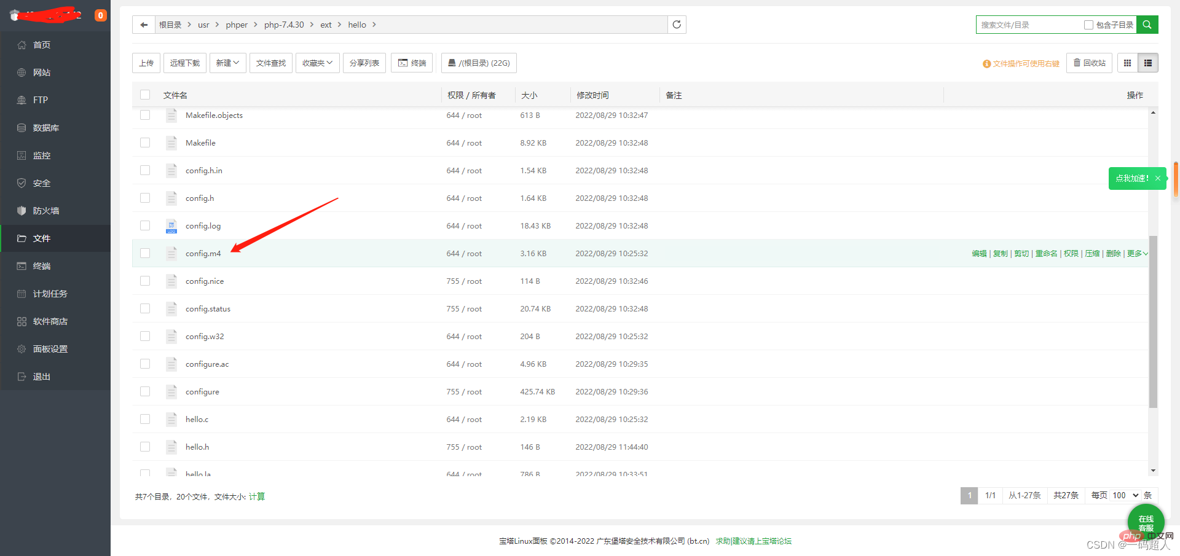Screen dimensions: 1180x556
Task: Select checkbox for config.h.in
Action: tap(145, 170)
